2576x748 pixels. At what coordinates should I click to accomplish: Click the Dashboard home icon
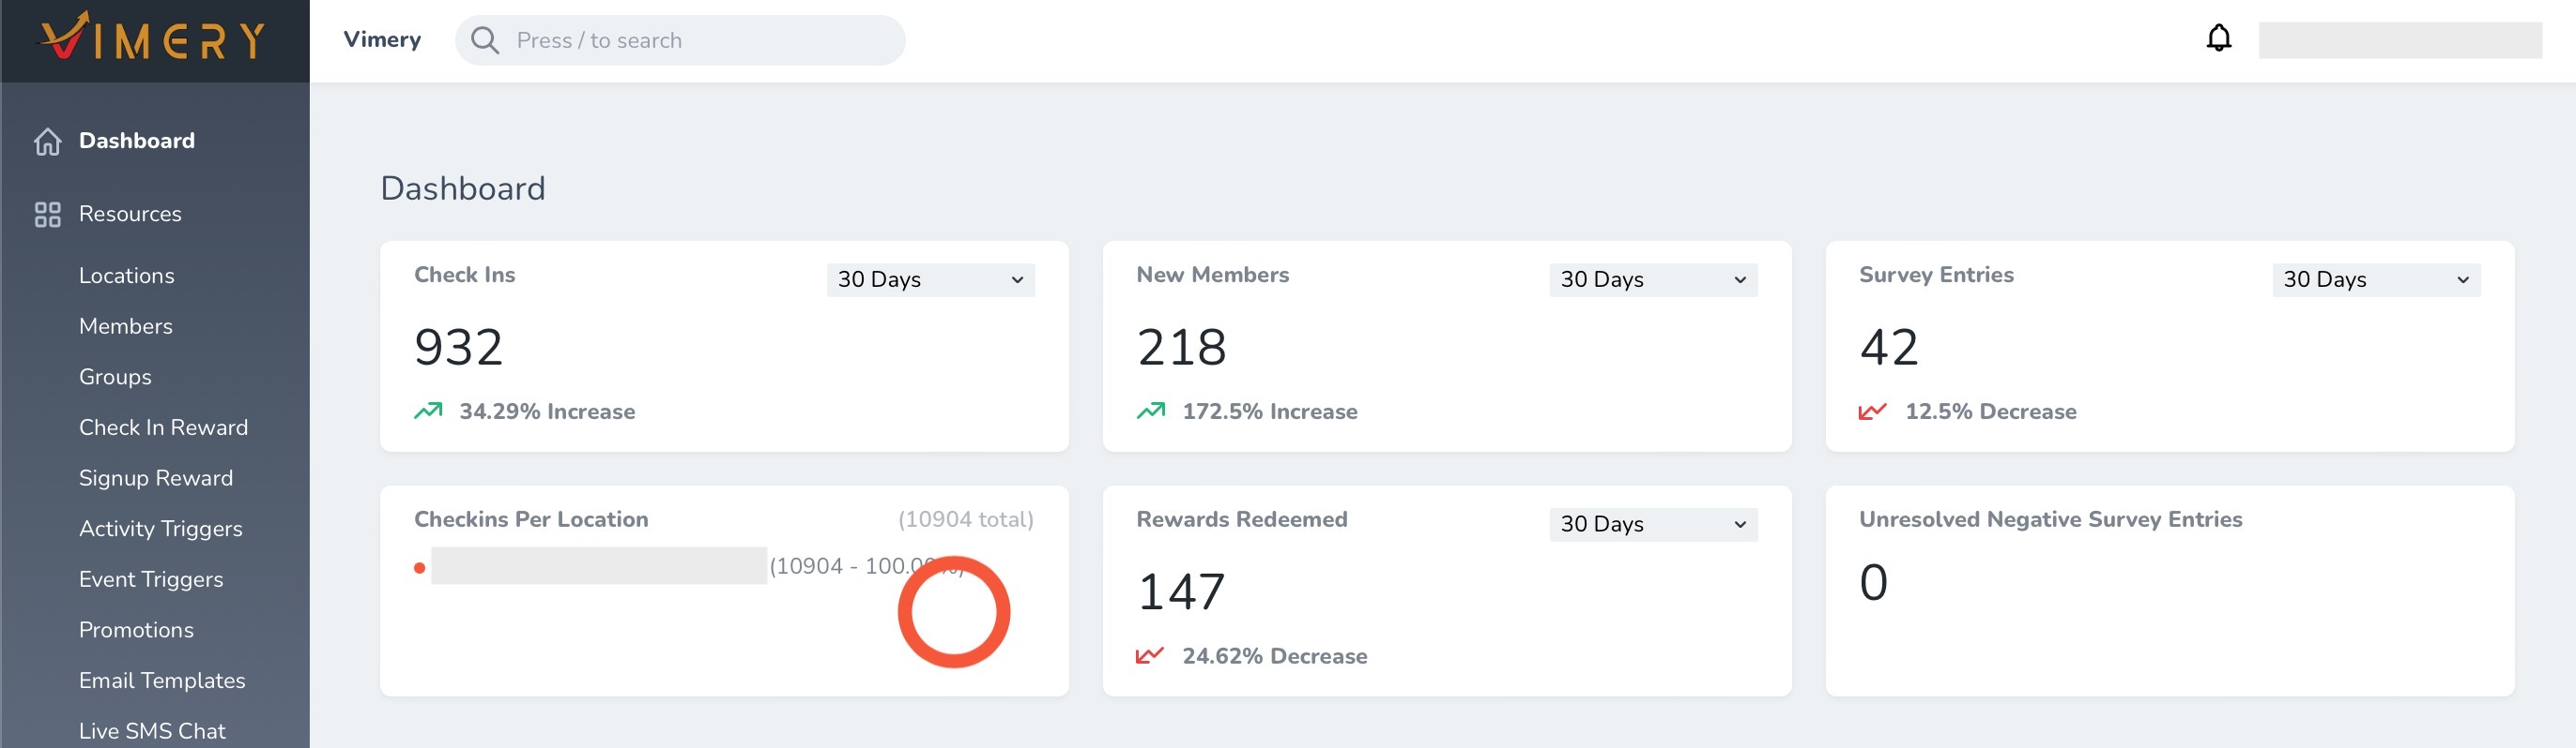click(47, 141)
